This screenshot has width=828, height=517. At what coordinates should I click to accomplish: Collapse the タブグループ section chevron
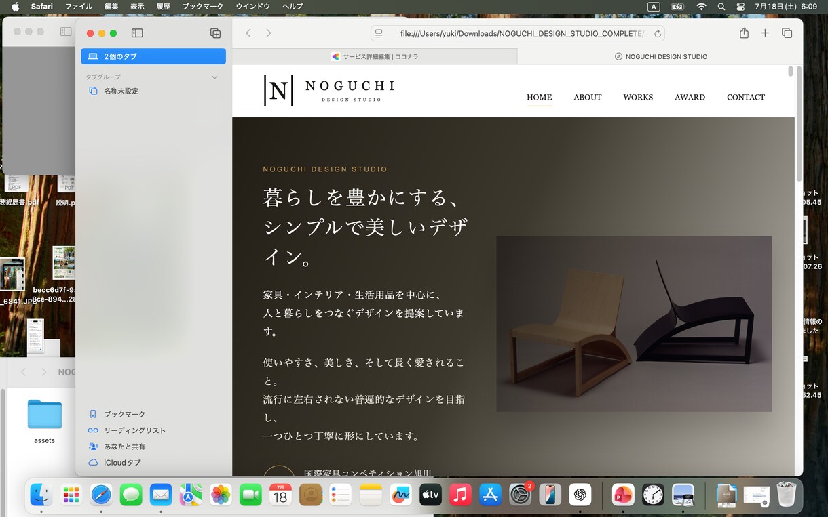(x=214, y=77)
